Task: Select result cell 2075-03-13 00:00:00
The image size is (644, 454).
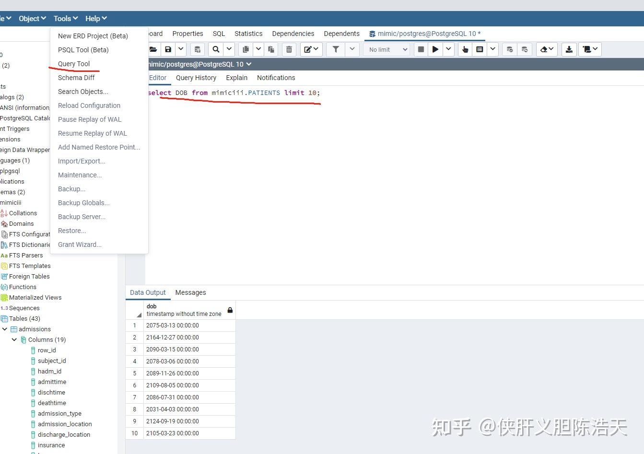Action: point(189,325)
